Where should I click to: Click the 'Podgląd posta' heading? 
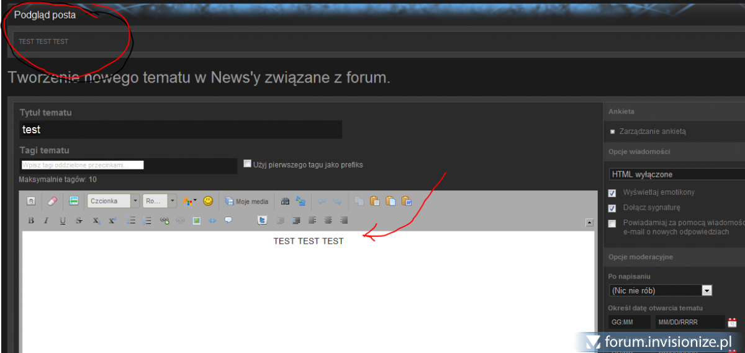click(x=45, y=15)
